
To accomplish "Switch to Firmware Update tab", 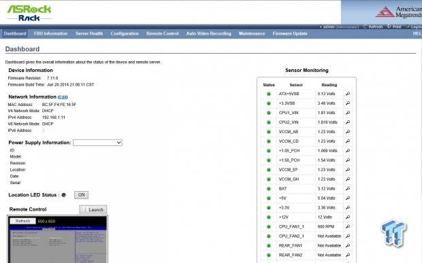I will pos(290,33).
